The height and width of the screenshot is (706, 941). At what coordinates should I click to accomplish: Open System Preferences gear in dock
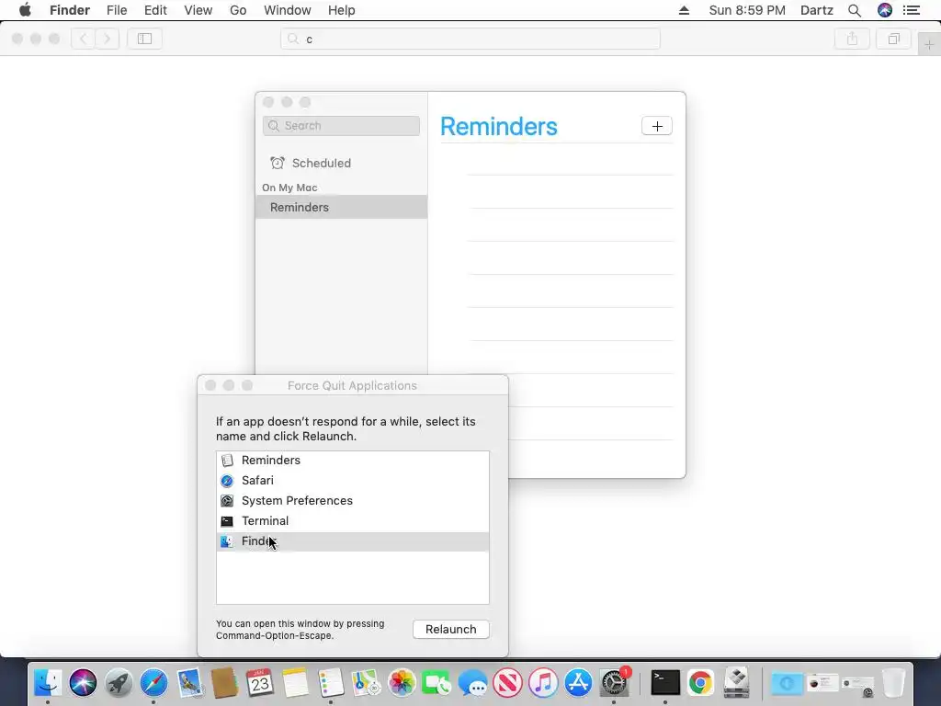tap(614, 683)
